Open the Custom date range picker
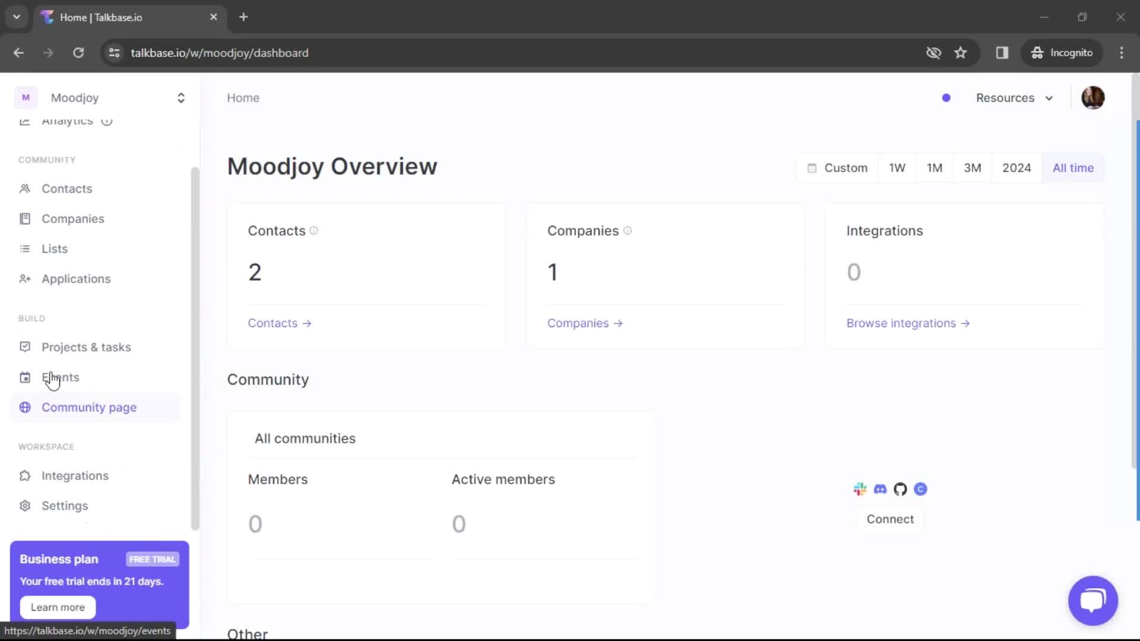The height and width of the screenshot is (641, 1140). (x=838, y=168)
